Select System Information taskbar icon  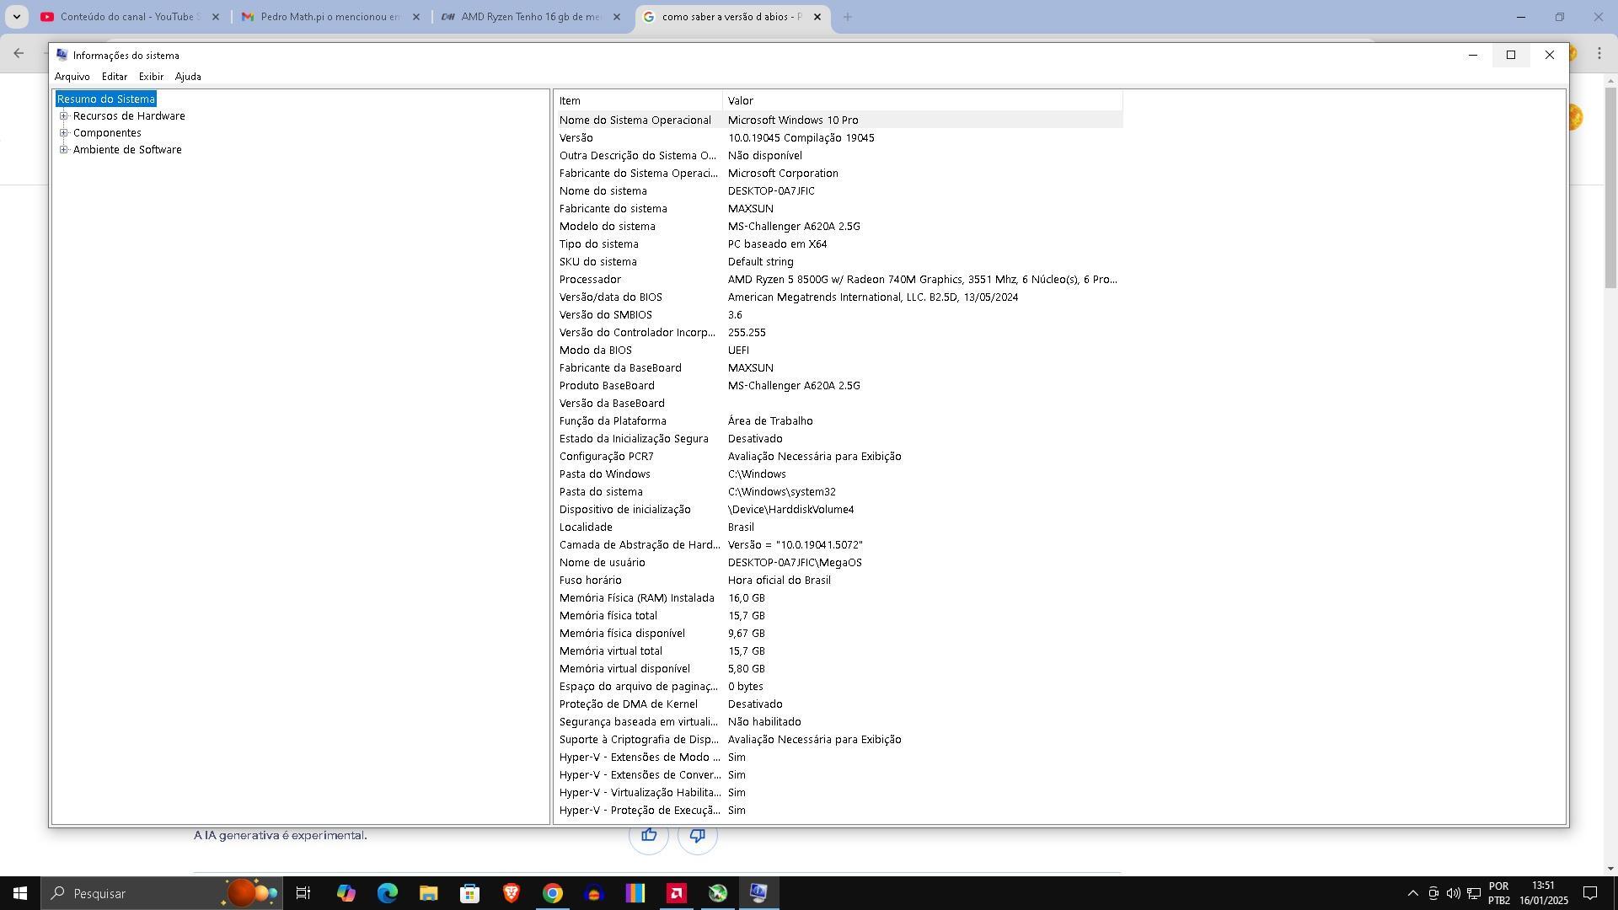(758, 893)
